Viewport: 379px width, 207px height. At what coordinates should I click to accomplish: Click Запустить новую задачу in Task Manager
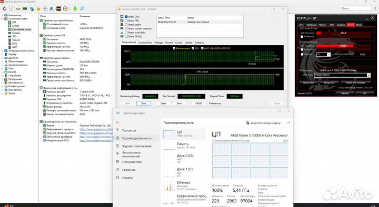click(x=263, y=123)
